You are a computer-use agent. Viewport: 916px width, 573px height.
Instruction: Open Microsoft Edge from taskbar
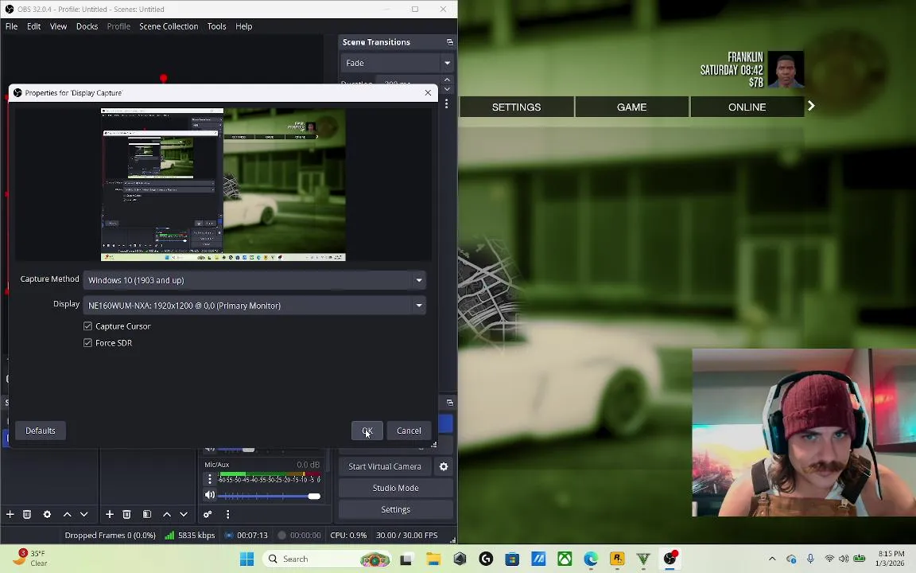click(x=591, y=559)
